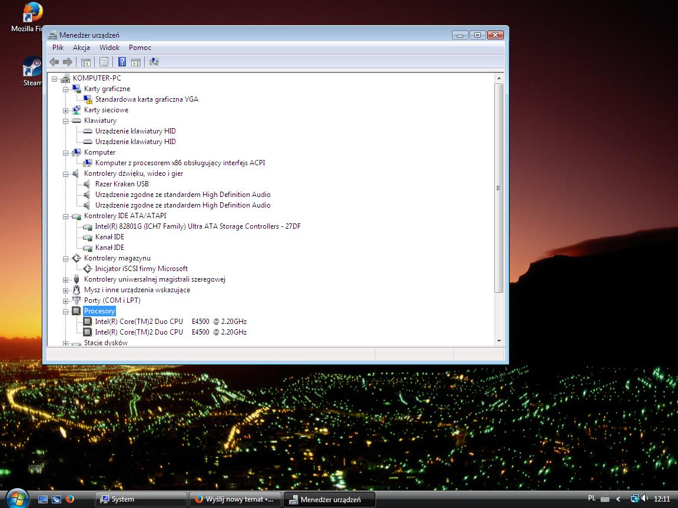Click the Porty (COM i LPT) icon
The height and width of the screenshot is (508, 678).
pos(77,300)
